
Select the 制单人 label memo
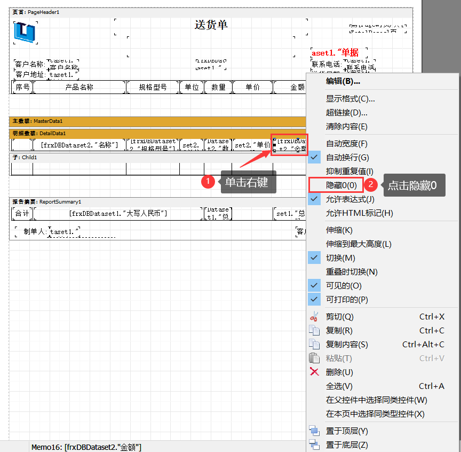click(33, 232)
